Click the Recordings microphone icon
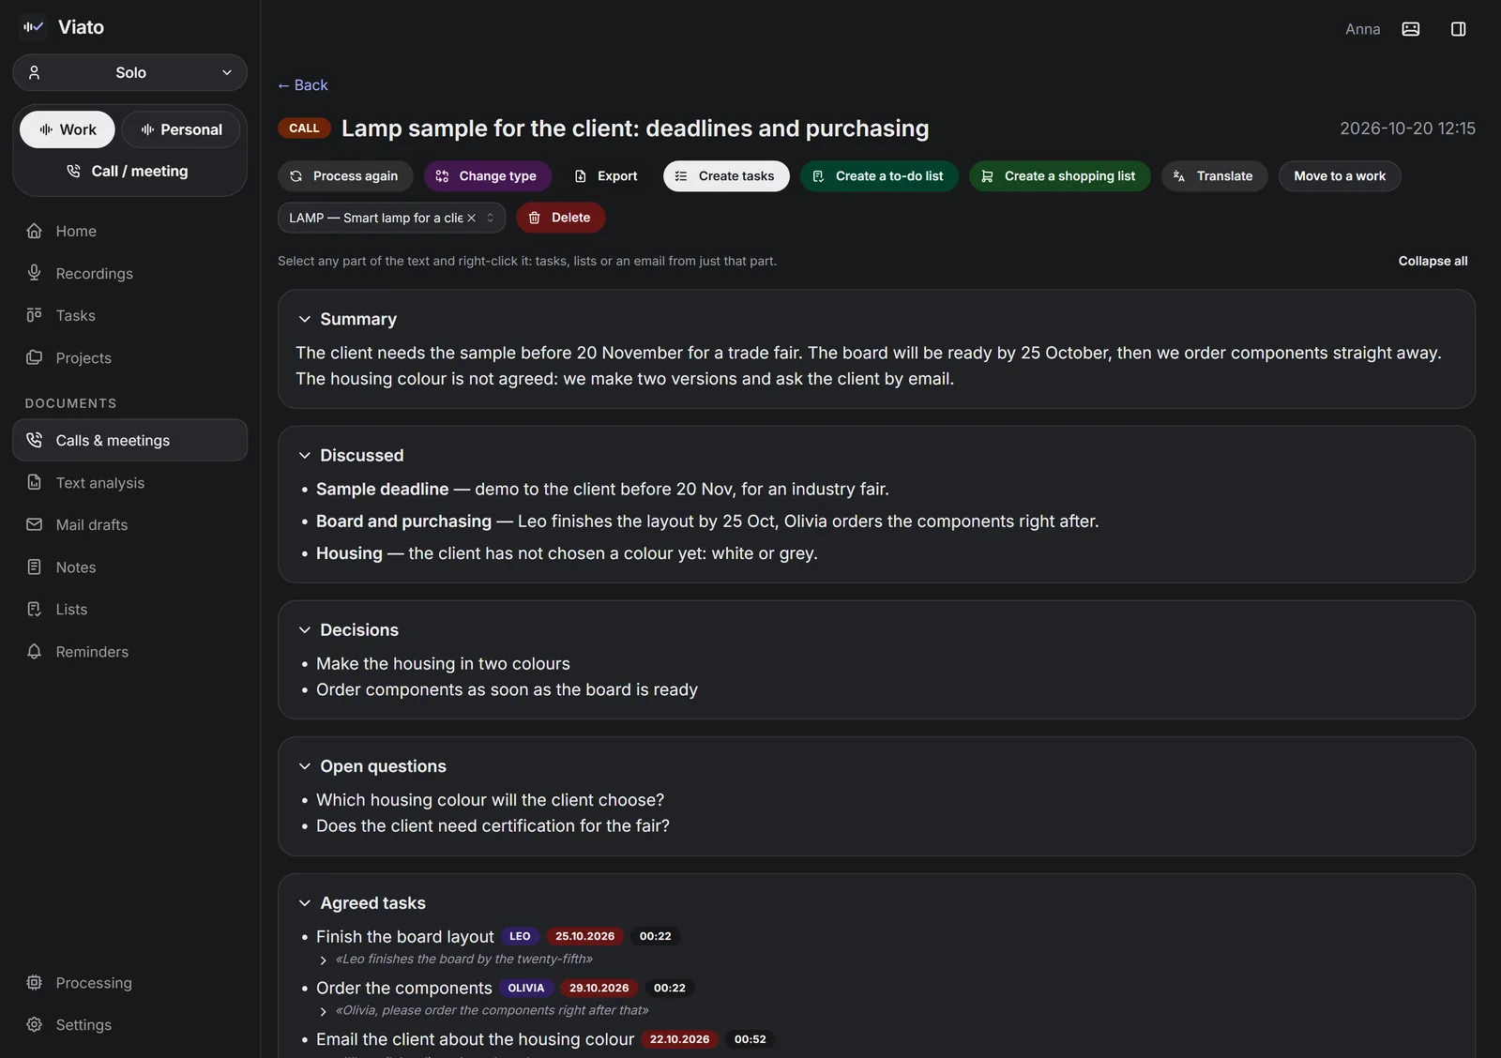Viewport: 1501px width, 1058px height. pyautogui.click(x=35, y=273)
